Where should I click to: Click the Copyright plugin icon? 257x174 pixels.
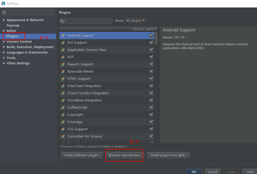[x=63, y=115]
